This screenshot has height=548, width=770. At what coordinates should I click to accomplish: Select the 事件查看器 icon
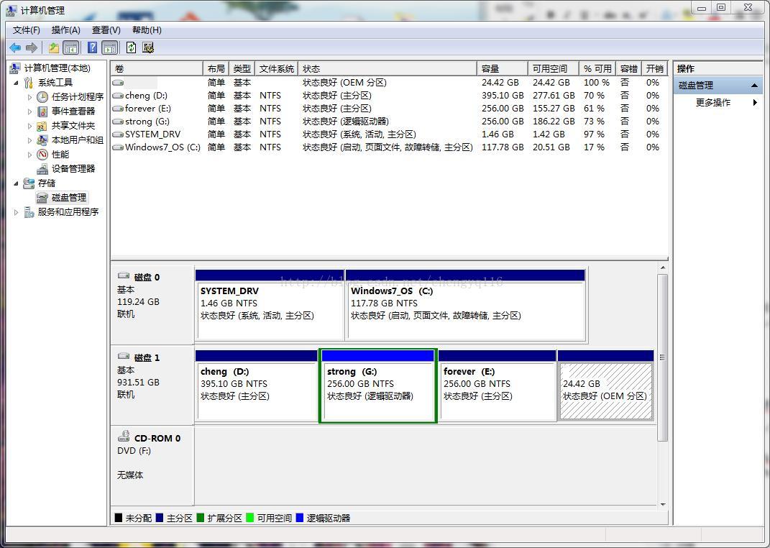point(42,111)
